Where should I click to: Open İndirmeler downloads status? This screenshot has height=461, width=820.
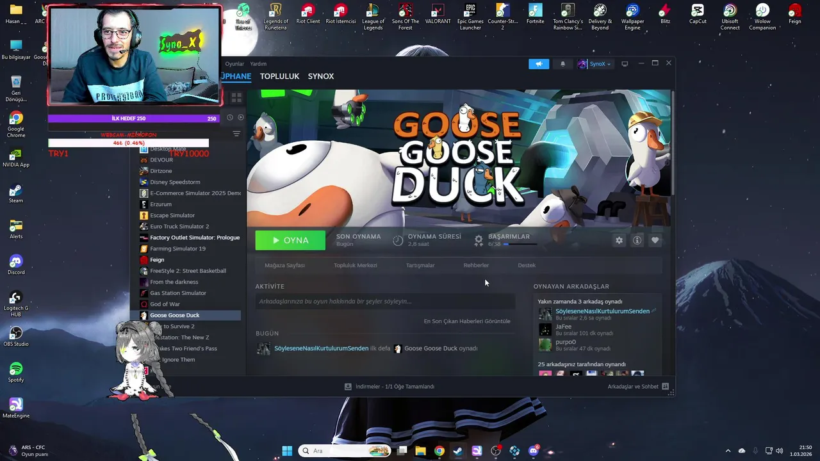tap(389, 387)
